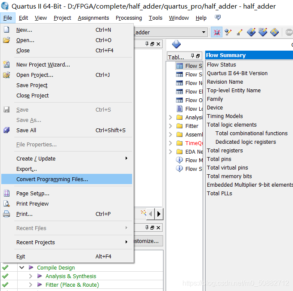Click the New Project Wizard icon
Screen dimensions: 293x291
(6, 64)
